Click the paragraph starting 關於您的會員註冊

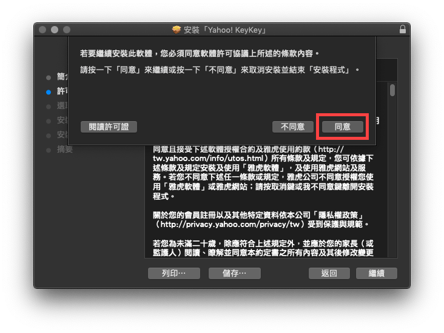click(x=261, y=220)
